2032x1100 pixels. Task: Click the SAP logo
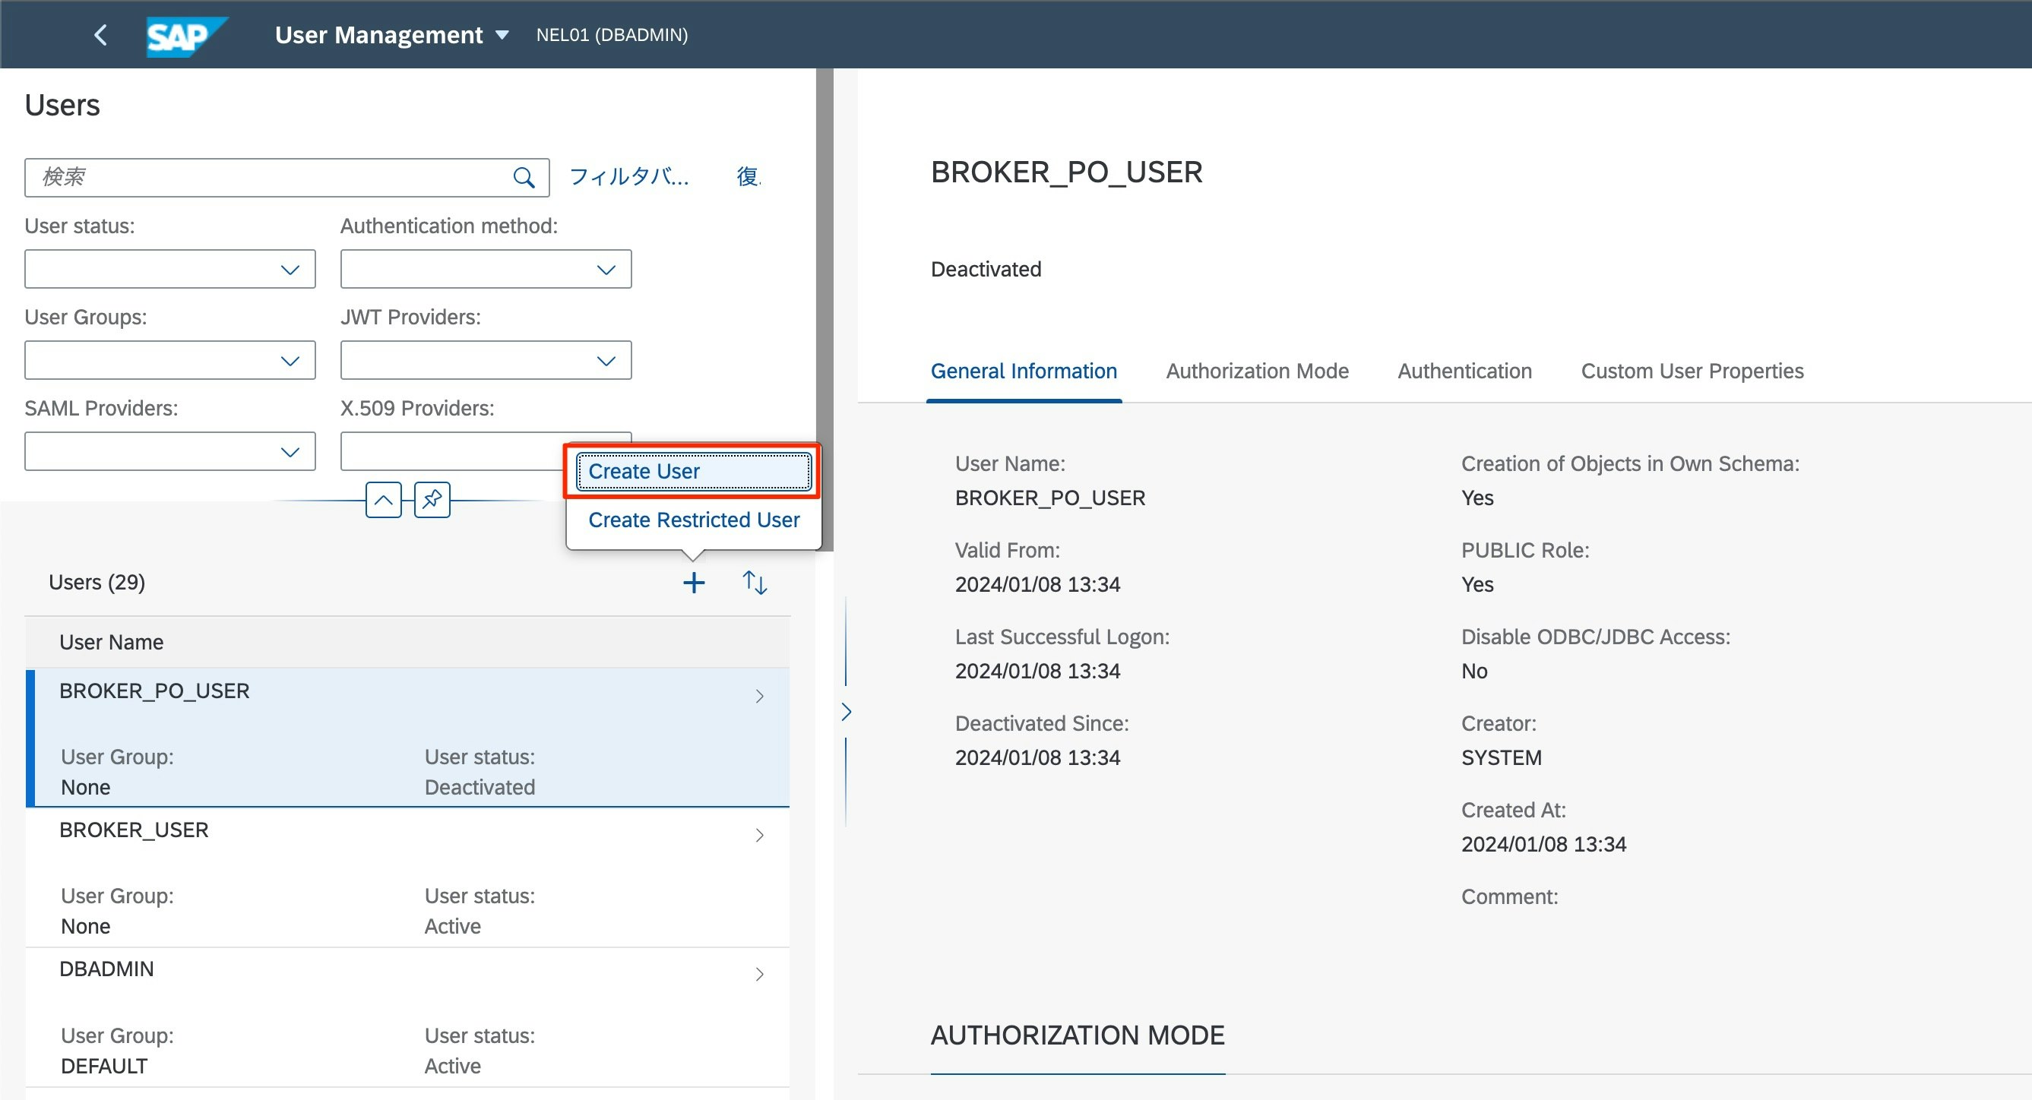(185, 36)
